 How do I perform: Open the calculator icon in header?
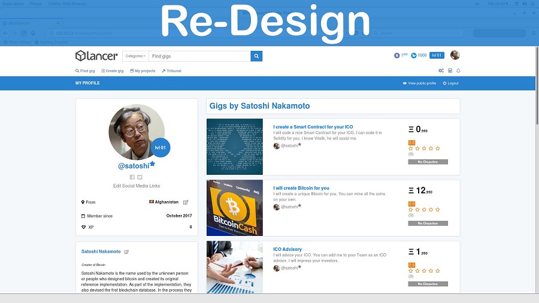(450, 71)
